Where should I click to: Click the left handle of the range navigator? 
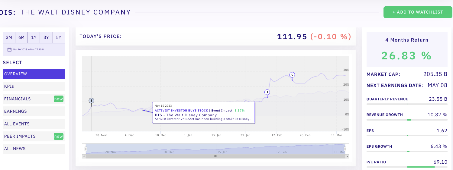pos(86,149)
